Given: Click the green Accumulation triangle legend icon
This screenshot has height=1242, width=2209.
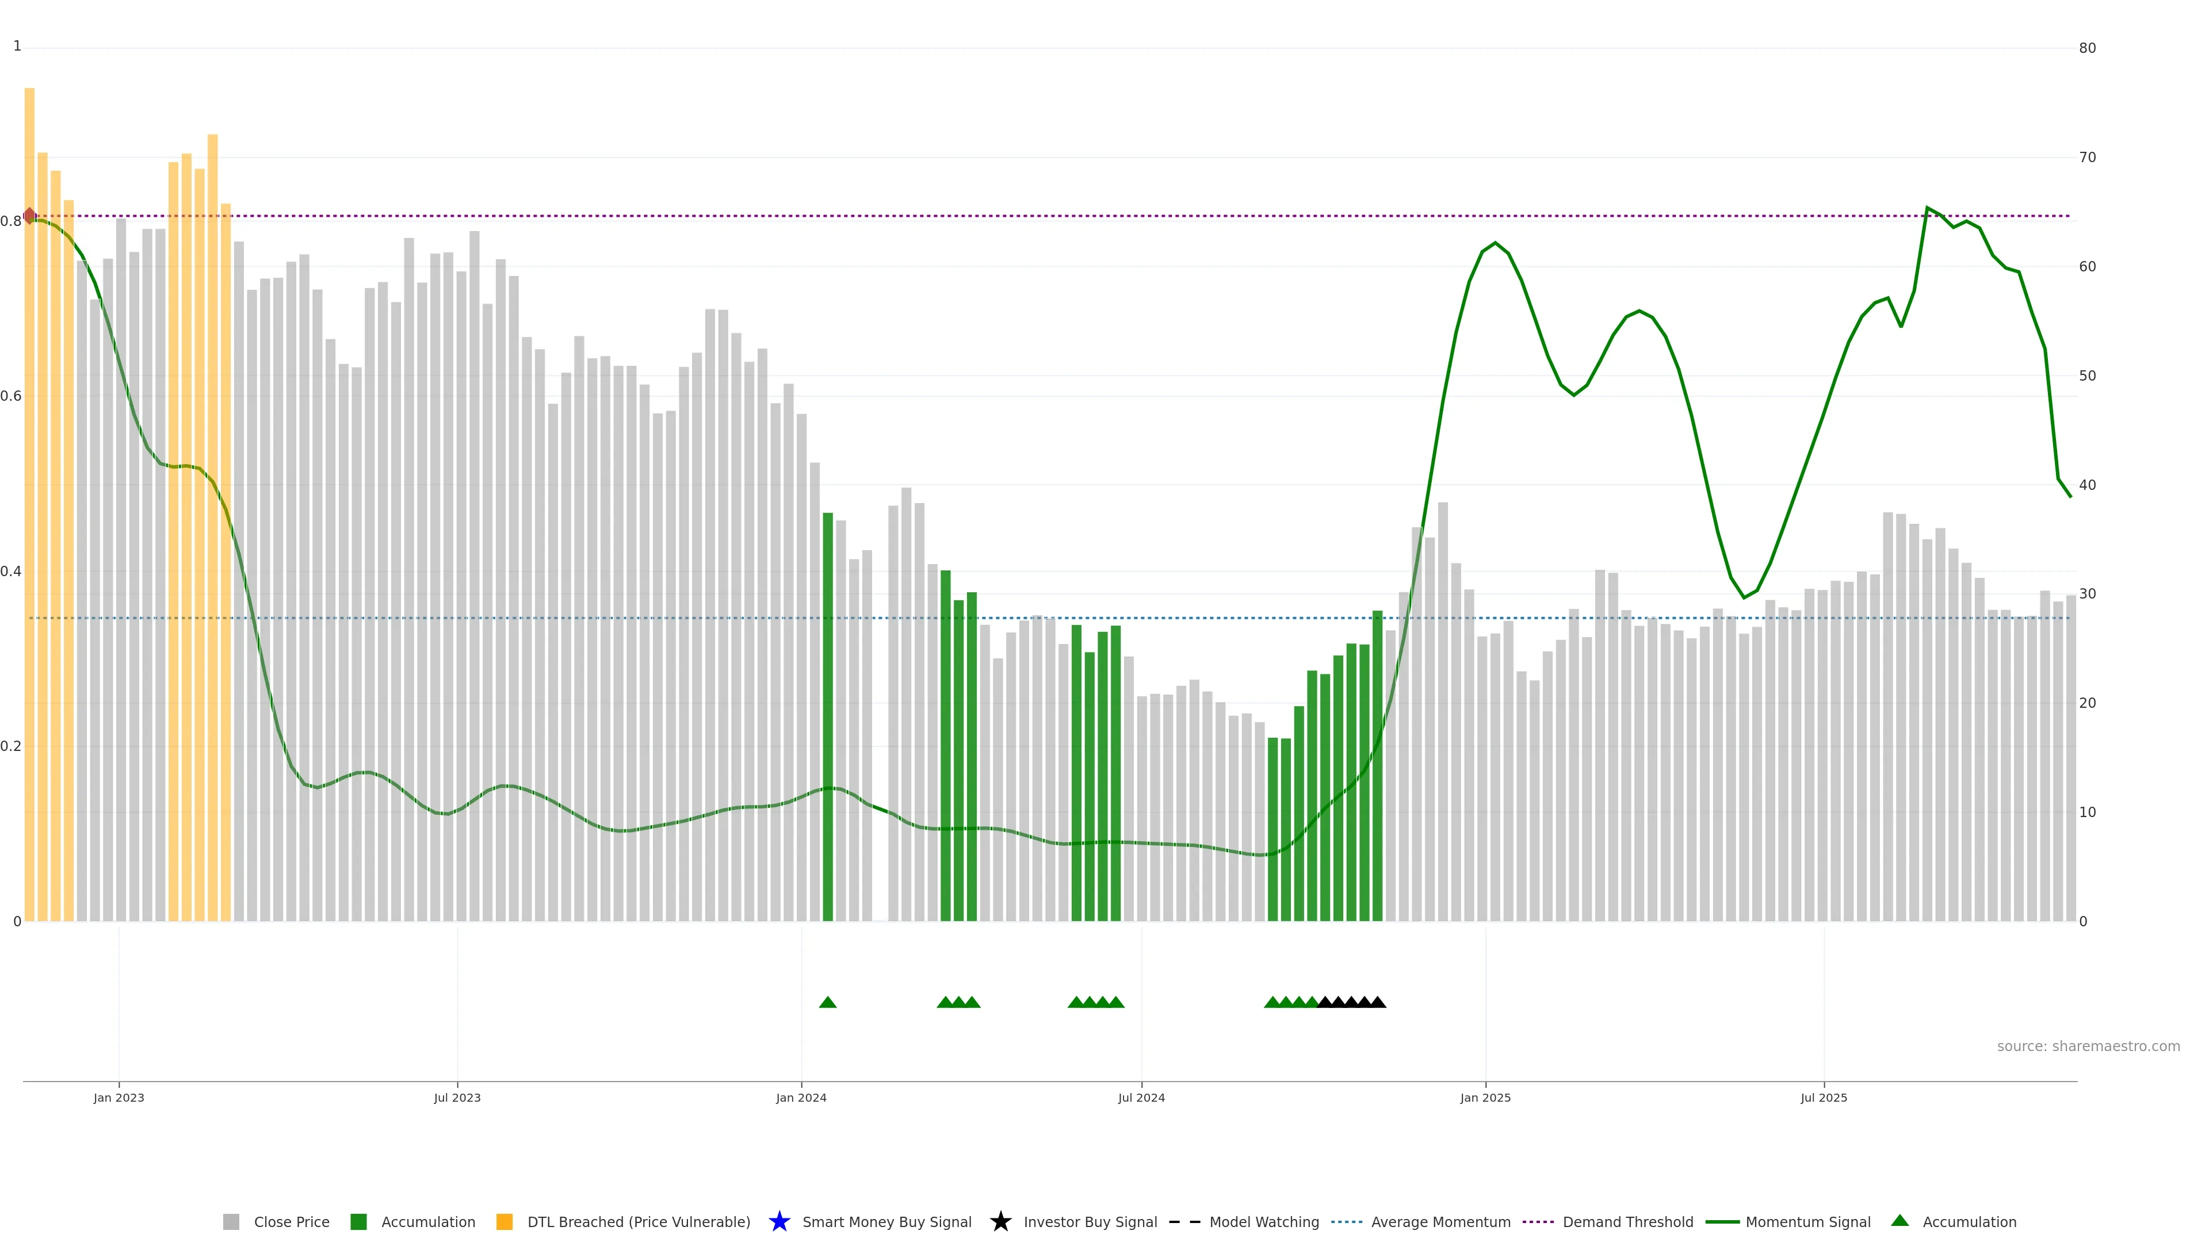Looking at the screenshot, I should 1900,1221.
